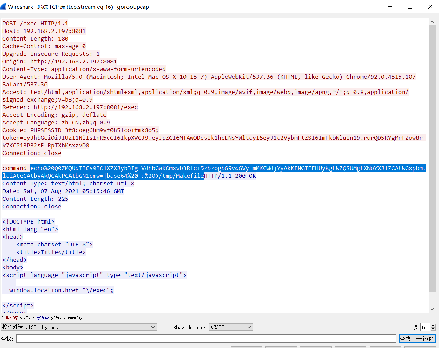Click the 'Content-Length: 225' response line

(35, 199)
